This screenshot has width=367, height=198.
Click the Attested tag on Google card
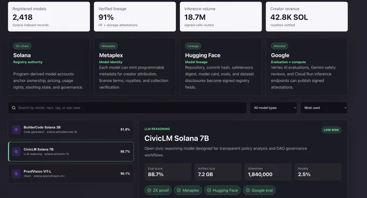point(280,46)
